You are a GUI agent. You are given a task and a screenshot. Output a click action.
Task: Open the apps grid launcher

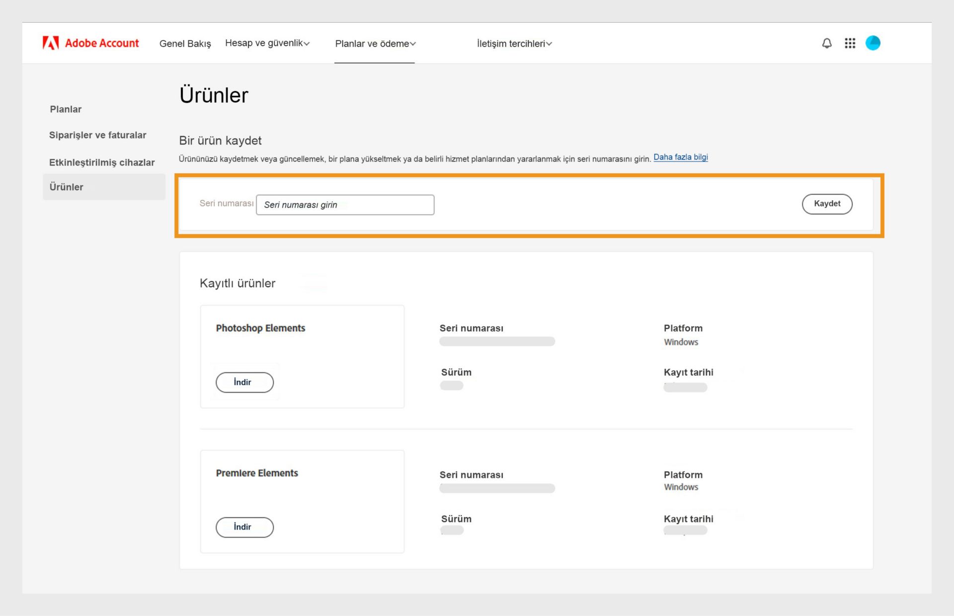(850, 43)
